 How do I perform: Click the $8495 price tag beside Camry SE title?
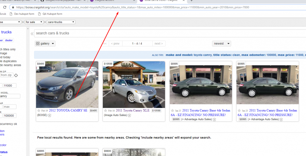coord(93,111)
